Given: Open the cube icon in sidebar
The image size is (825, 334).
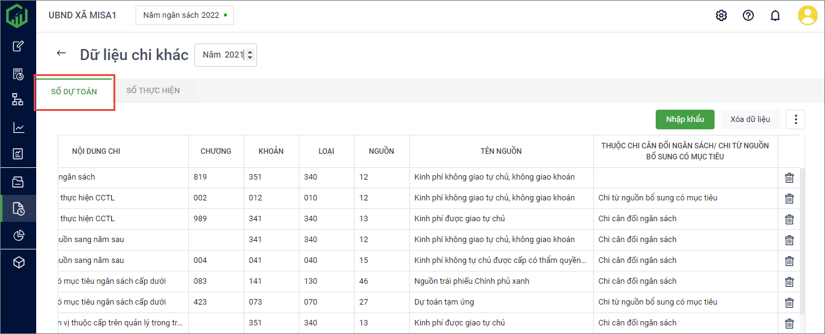Looking at the screenshot, I should tap(18, 263).
